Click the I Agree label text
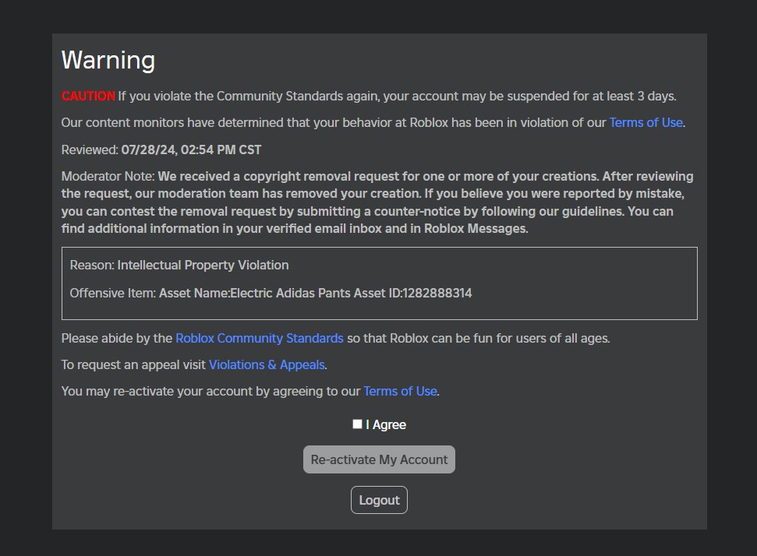 click(386, 425)
